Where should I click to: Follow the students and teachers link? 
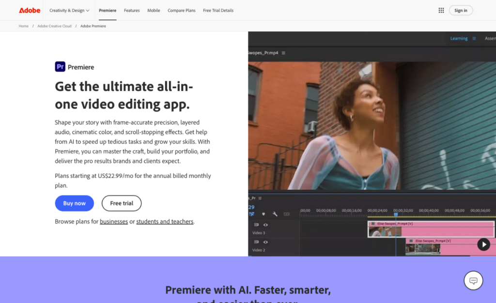[x=165, y=222]
